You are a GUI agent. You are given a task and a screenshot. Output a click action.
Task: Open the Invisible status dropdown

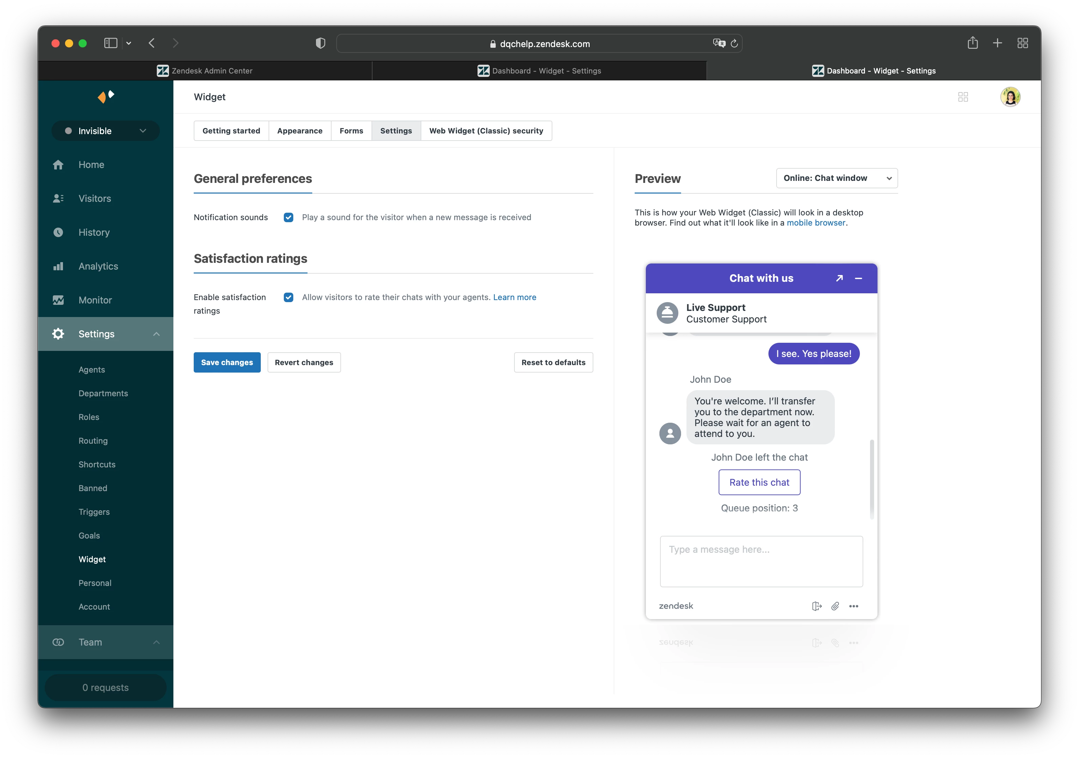point(105,131)
